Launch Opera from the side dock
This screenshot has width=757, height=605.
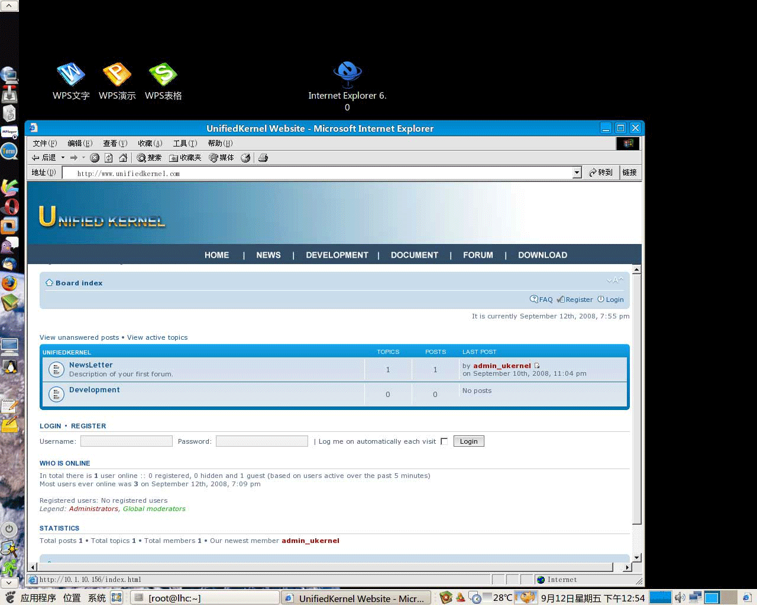click(x=9, y=206)
